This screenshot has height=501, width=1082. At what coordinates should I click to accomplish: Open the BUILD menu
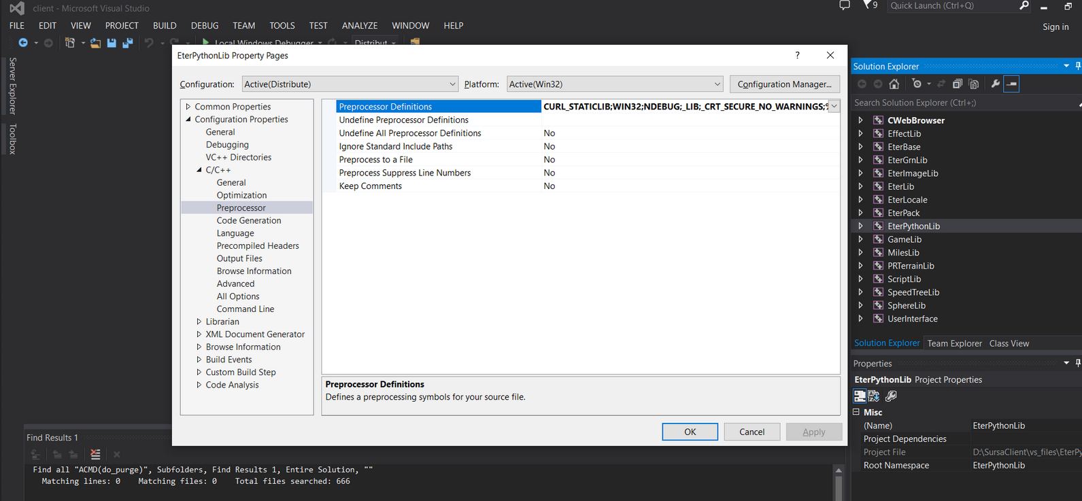click(x=165, y=26)
